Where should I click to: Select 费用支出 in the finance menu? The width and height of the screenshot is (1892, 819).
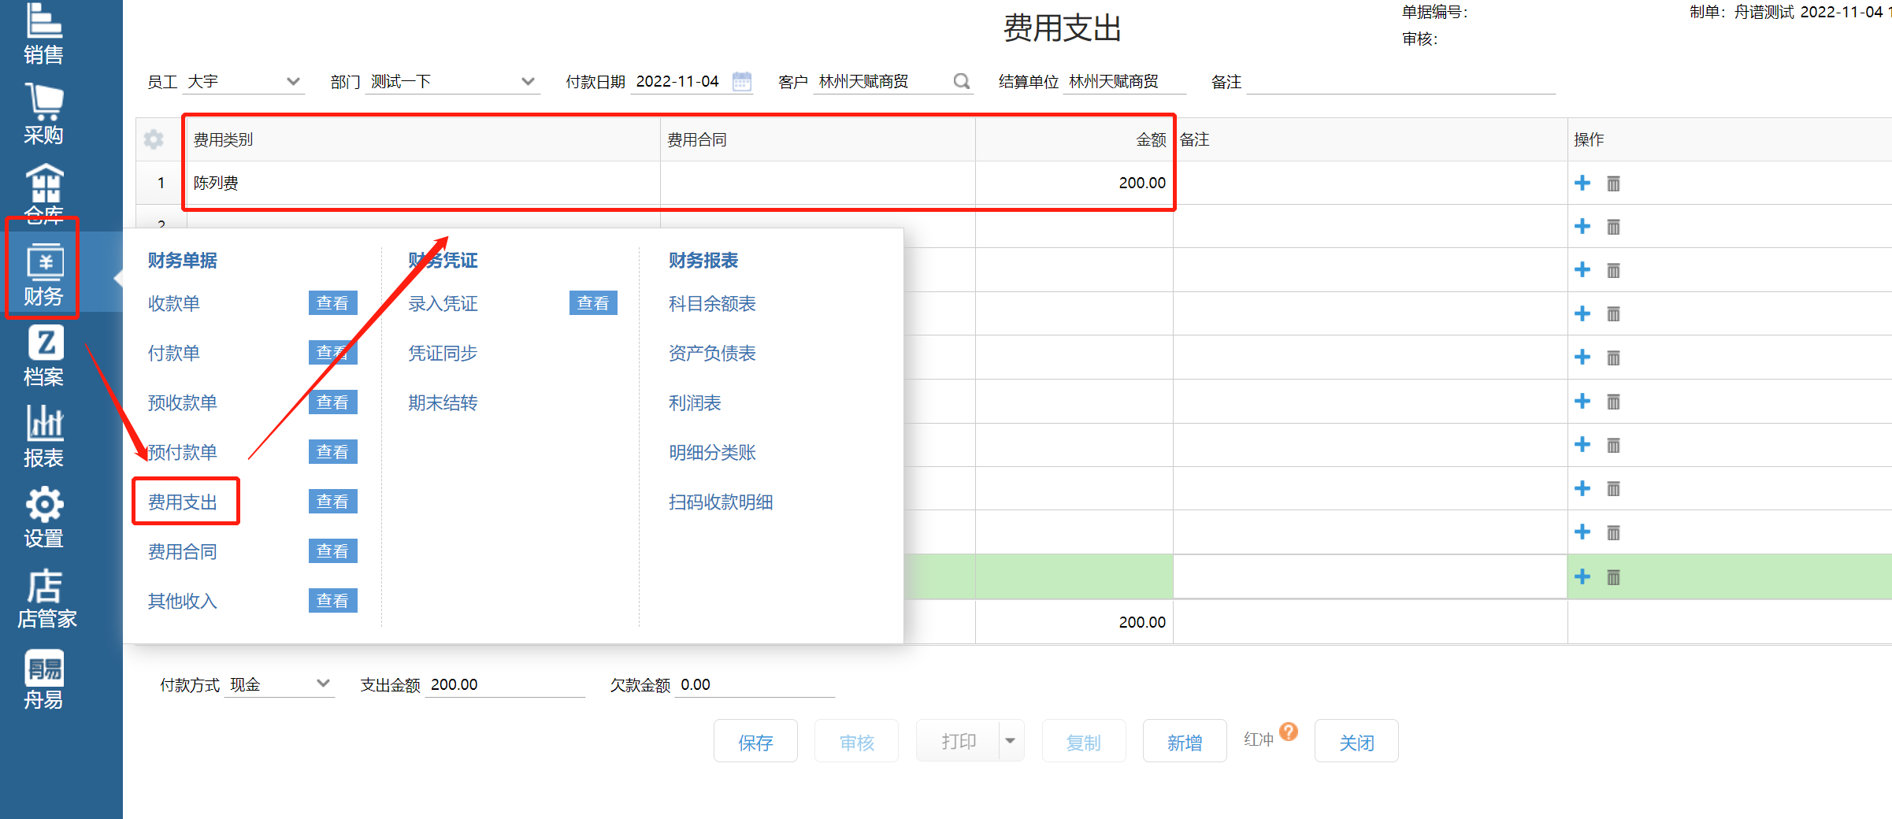click(183, 502)
